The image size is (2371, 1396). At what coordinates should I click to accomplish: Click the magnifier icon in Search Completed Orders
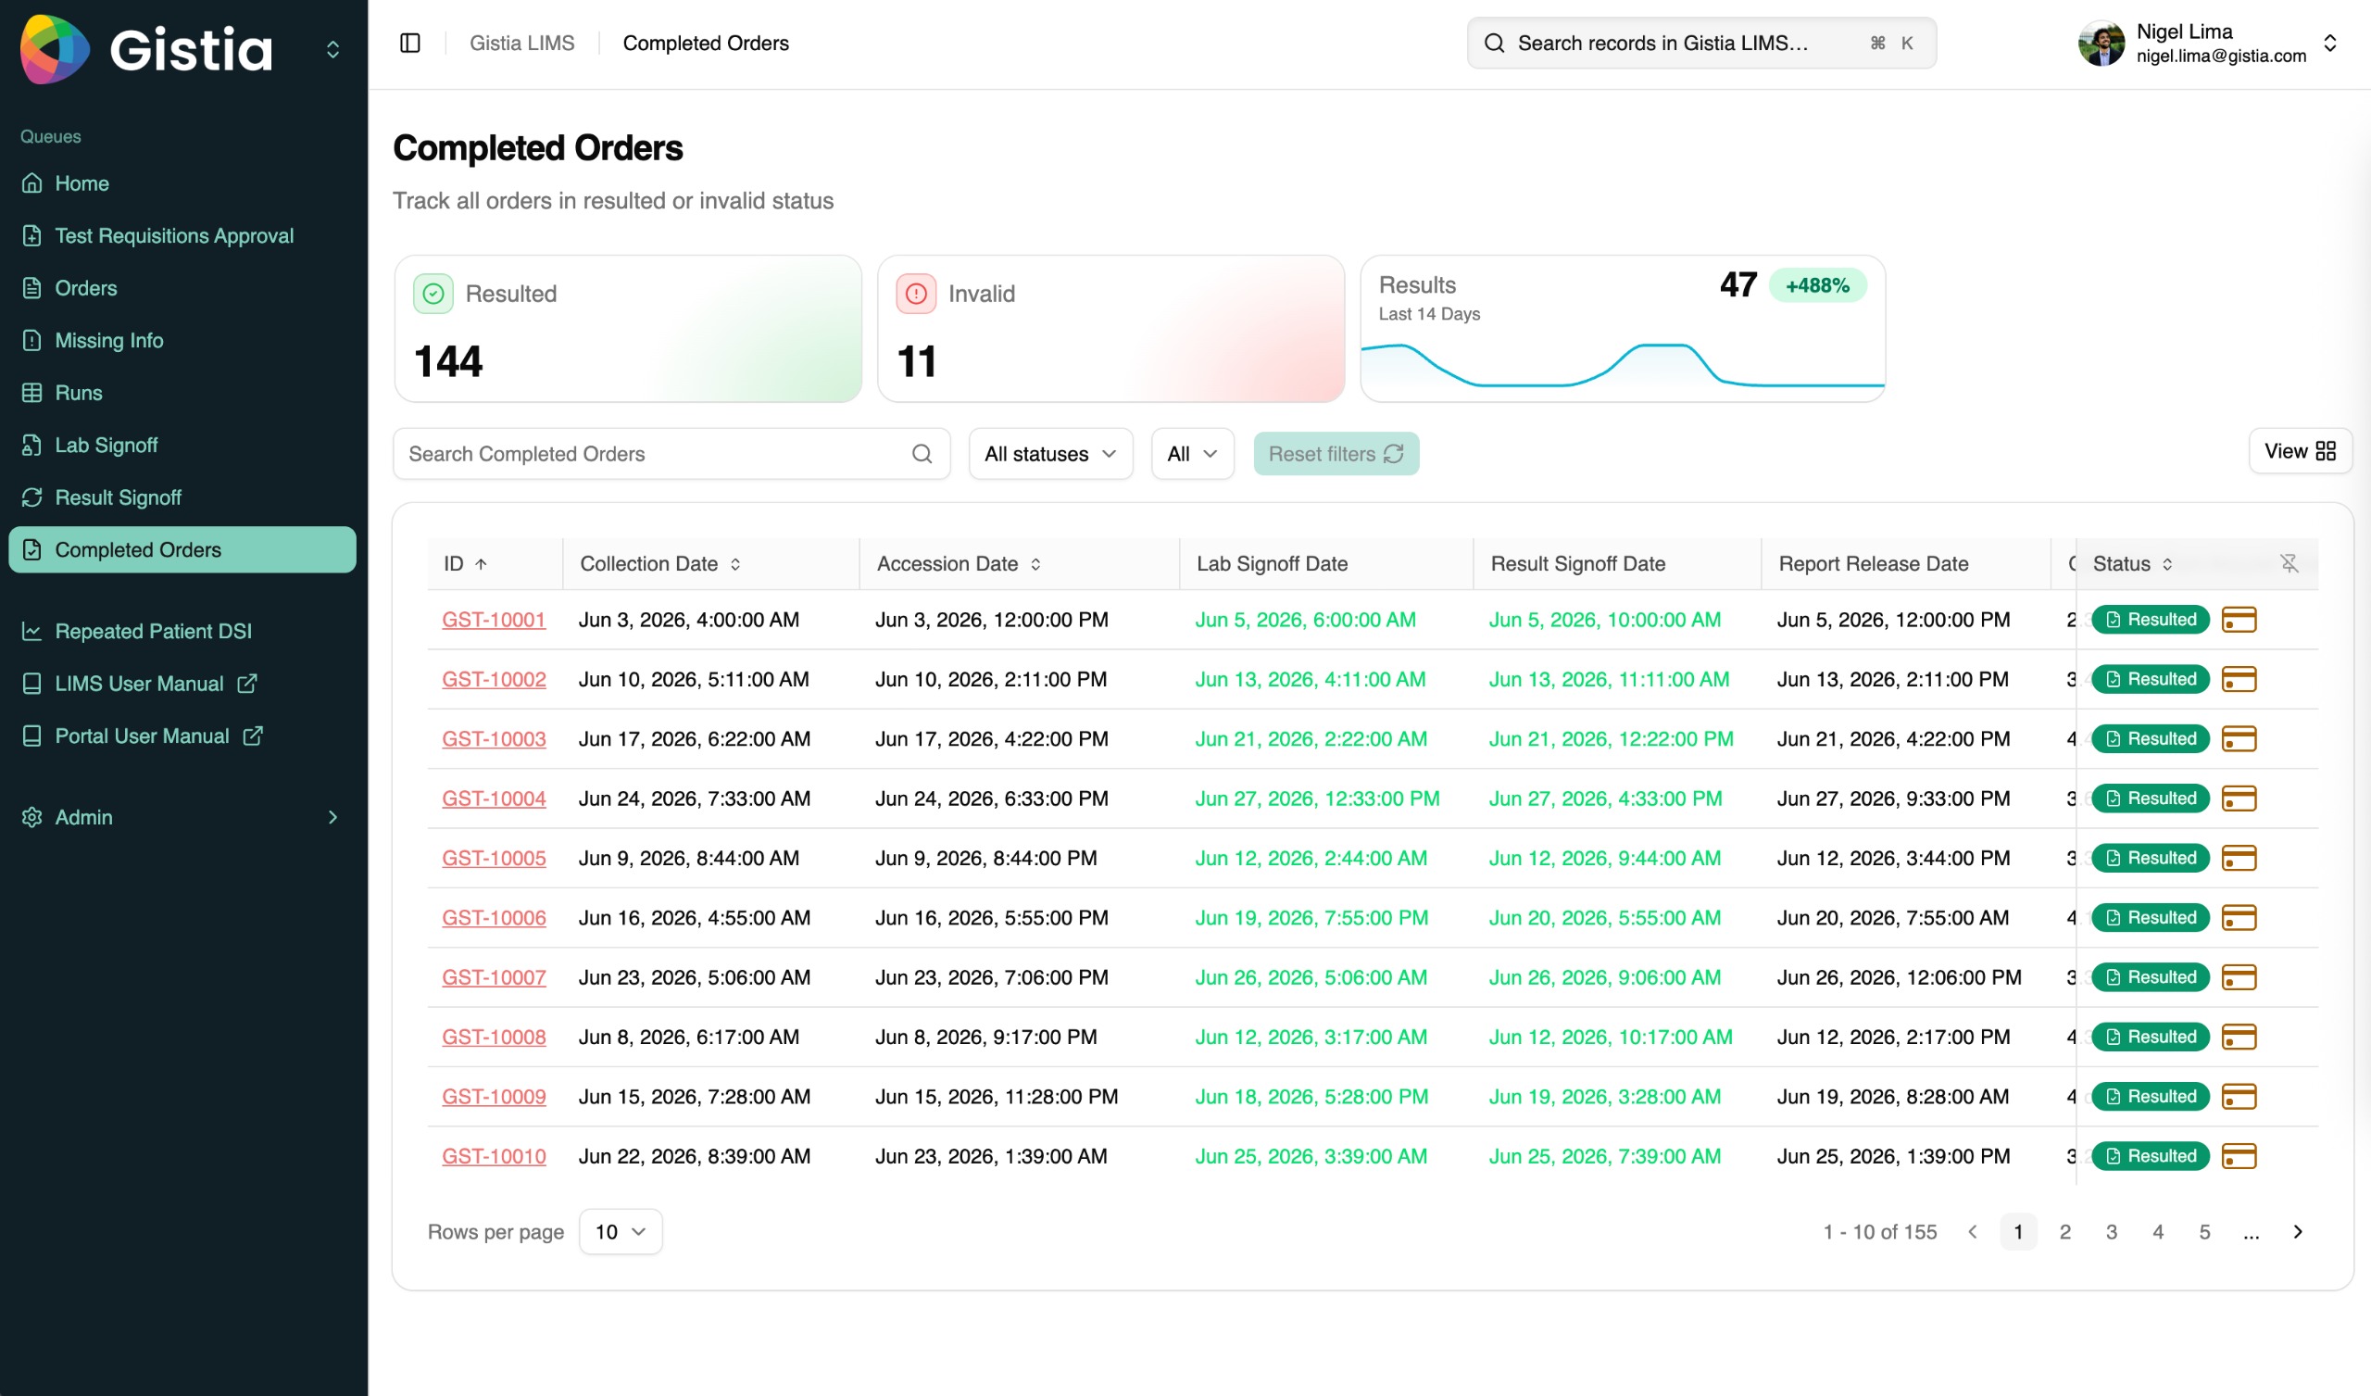tap(922, 454)
